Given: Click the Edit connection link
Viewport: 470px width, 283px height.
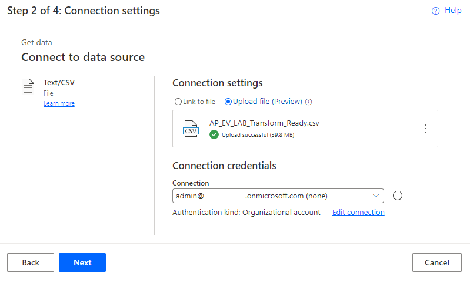Looking at the screenshot, I should (x=358, y=213).
